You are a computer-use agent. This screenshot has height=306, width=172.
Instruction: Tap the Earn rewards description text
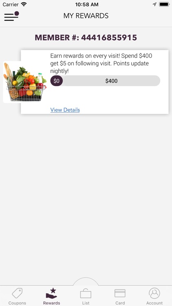pyautogui.click(x=101, y=63)
